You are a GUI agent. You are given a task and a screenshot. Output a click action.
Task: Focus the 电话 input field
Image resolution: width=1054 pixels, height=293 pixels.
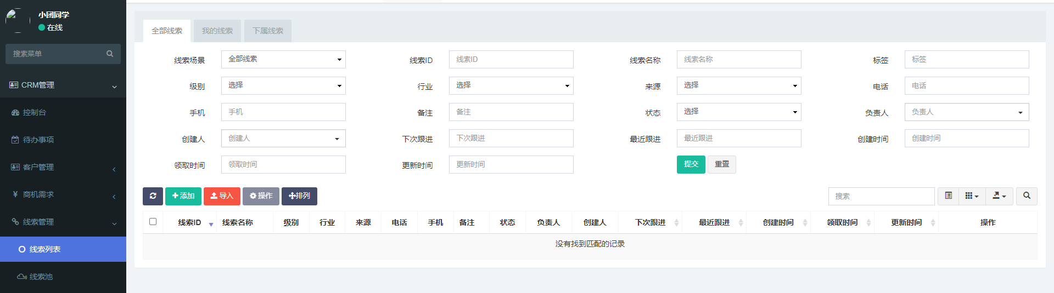967,85
